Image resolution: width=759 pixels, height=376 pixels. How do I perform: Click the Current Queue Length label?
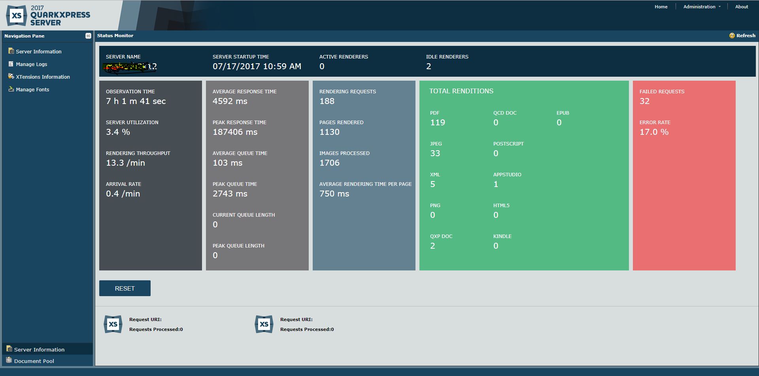click(244, 215)
